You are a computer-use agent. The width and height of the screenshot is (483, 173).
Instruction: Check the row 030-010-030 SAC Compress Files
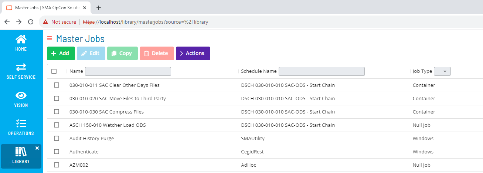tap(57, 112)
